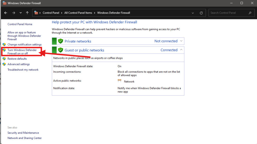Go forward with the forward arrow
The image size is (257, 144).
(14, 13)
